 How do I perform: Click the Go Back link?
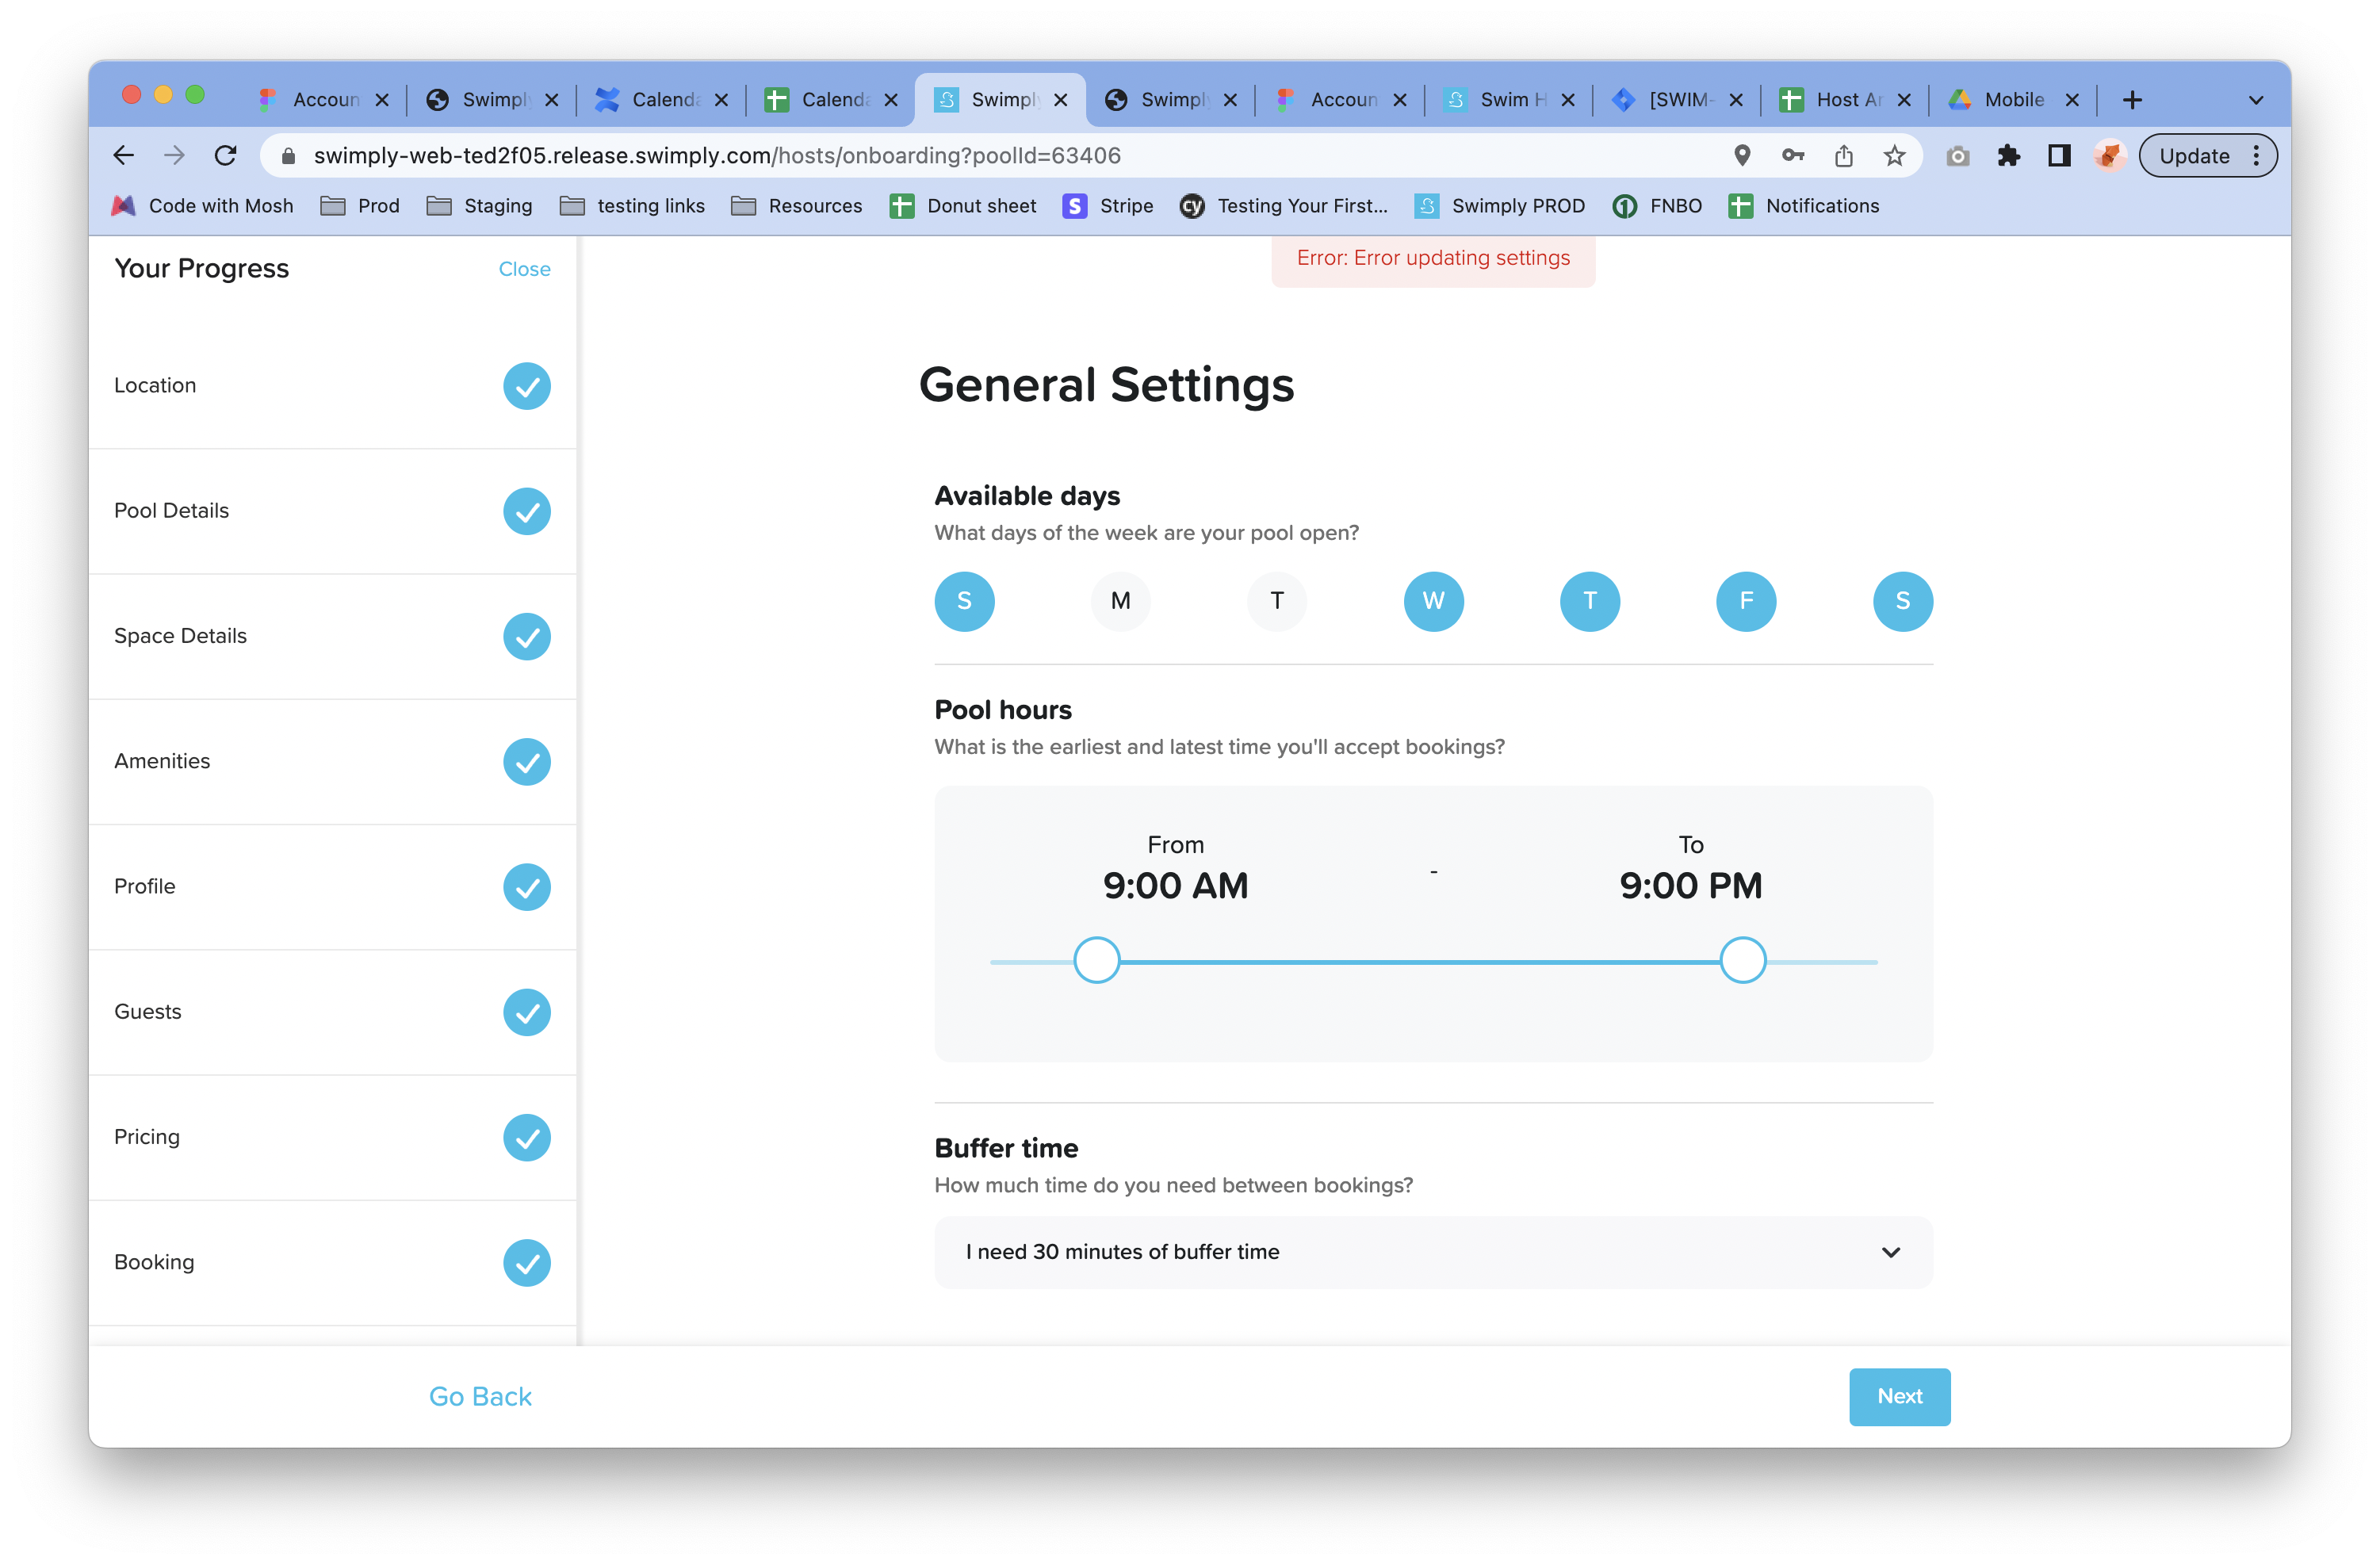pyautogui.click(x=480, y=1396)
